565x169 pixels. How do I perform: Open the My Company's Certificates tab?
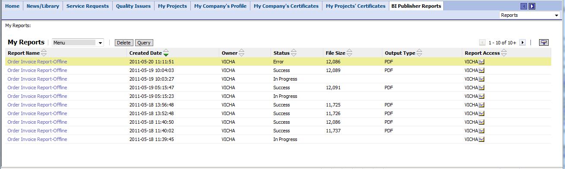pos(286,6)
